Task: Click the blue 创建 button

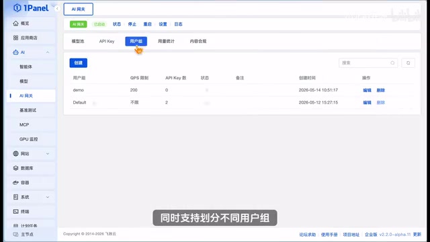Action: 79,63
